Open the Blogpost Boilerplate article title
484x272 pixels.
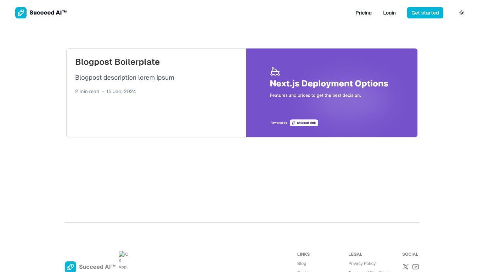point(117,62)
